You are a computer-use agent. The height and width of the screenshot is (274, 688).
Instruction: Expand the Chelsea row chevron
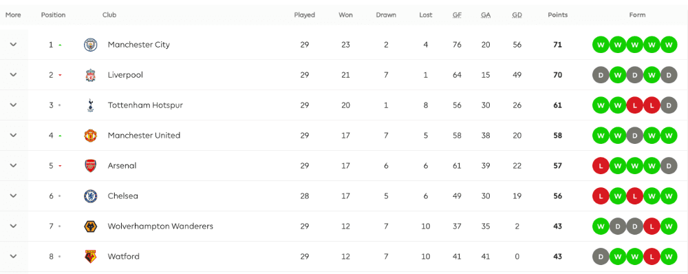[13, 196]
